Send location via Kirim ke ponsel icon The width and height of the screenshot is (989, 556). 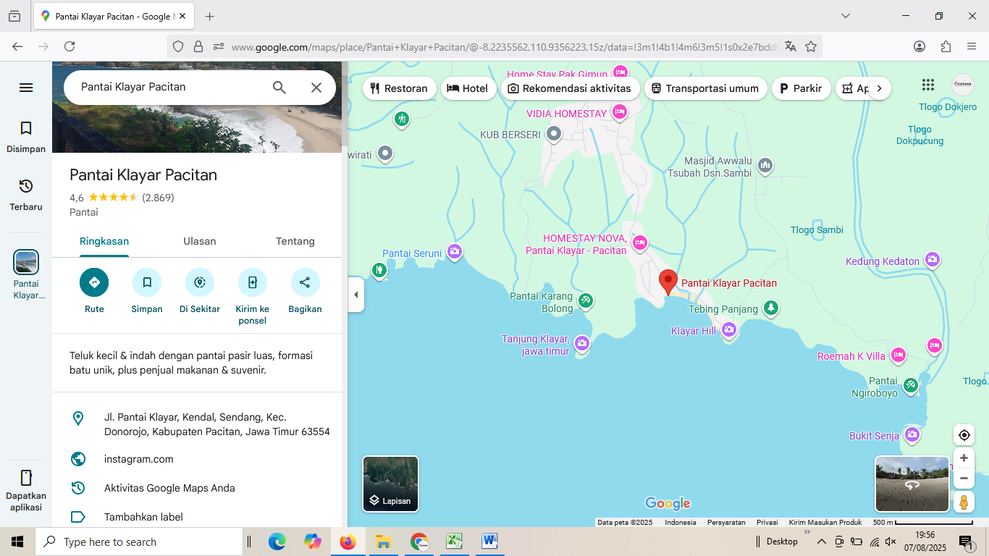[x=252, y=282]
